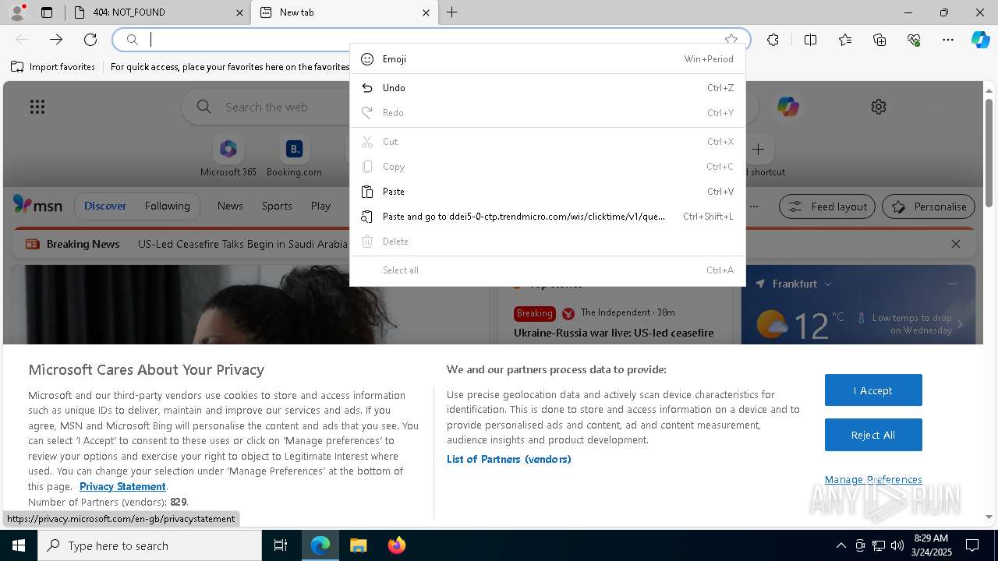Click the Reject All button
Viewport: 998px width, 561px height.
[x=873, y=435]
